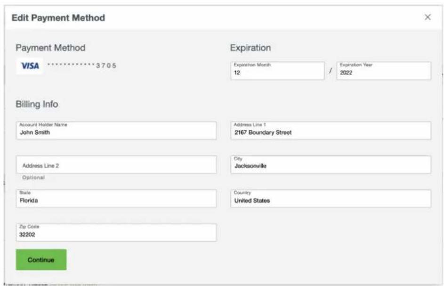Image resolution: width=444 pixels, height=286 pixels.
Task: Click the optional Address Line 2 field
Action: pos(116,164)
